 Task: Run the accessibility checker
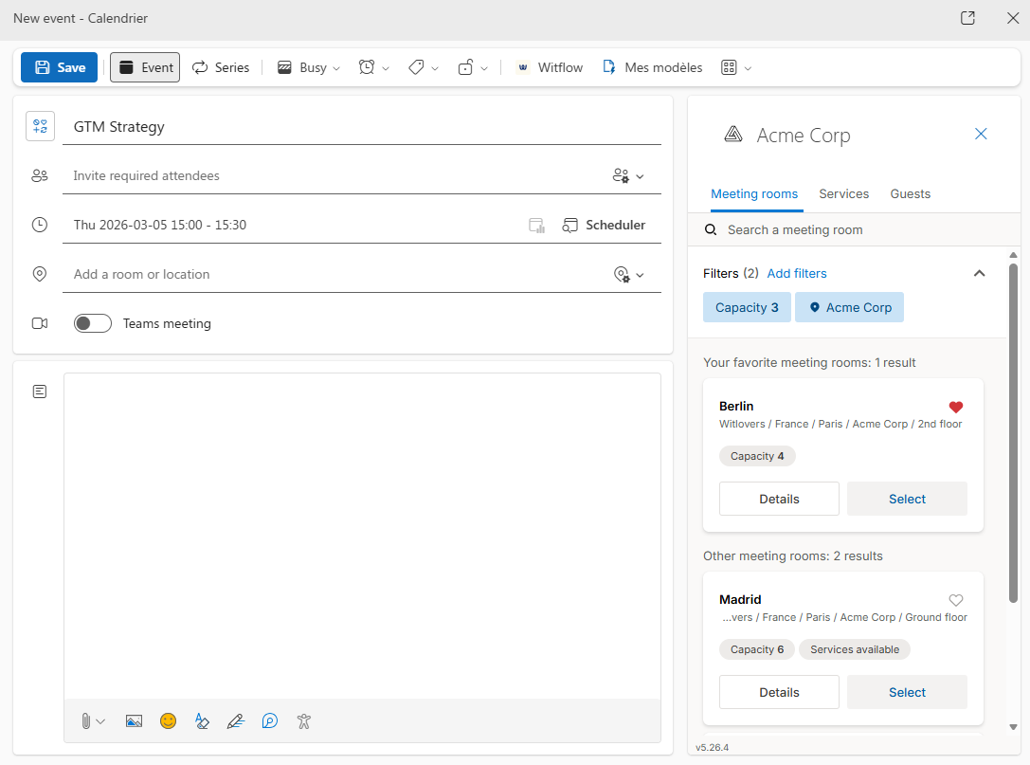[x=303, y=721]
